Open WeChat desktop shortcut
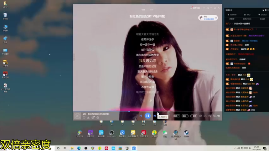The image size is (269, 151). [x=165, y=134]
